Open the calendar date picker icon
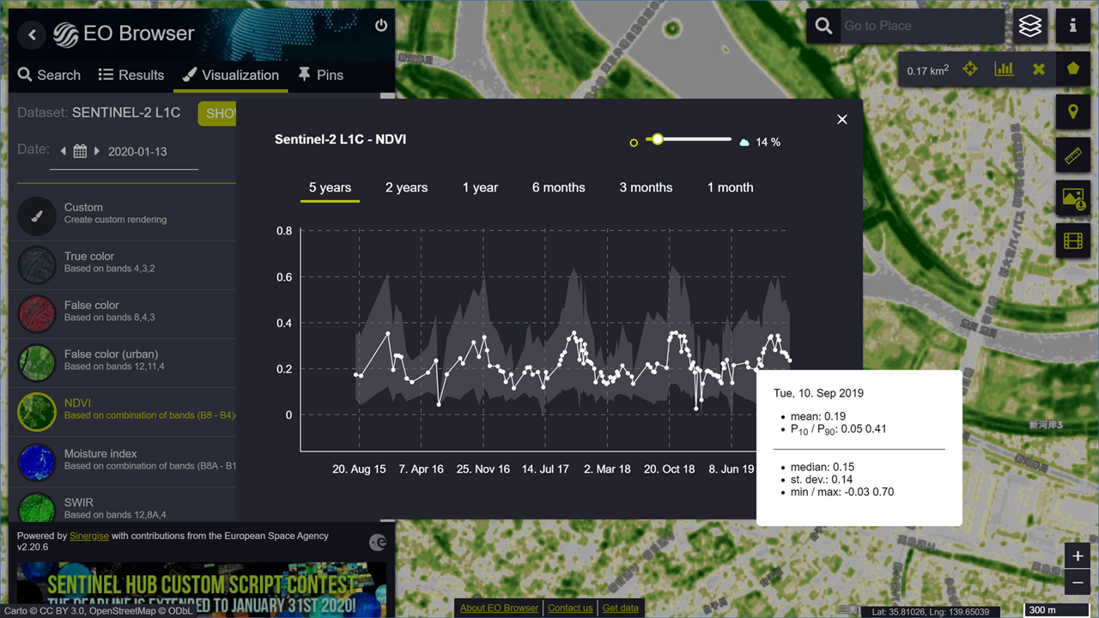Viewport: 1099px width, 618px height. (x=80, y=152)
